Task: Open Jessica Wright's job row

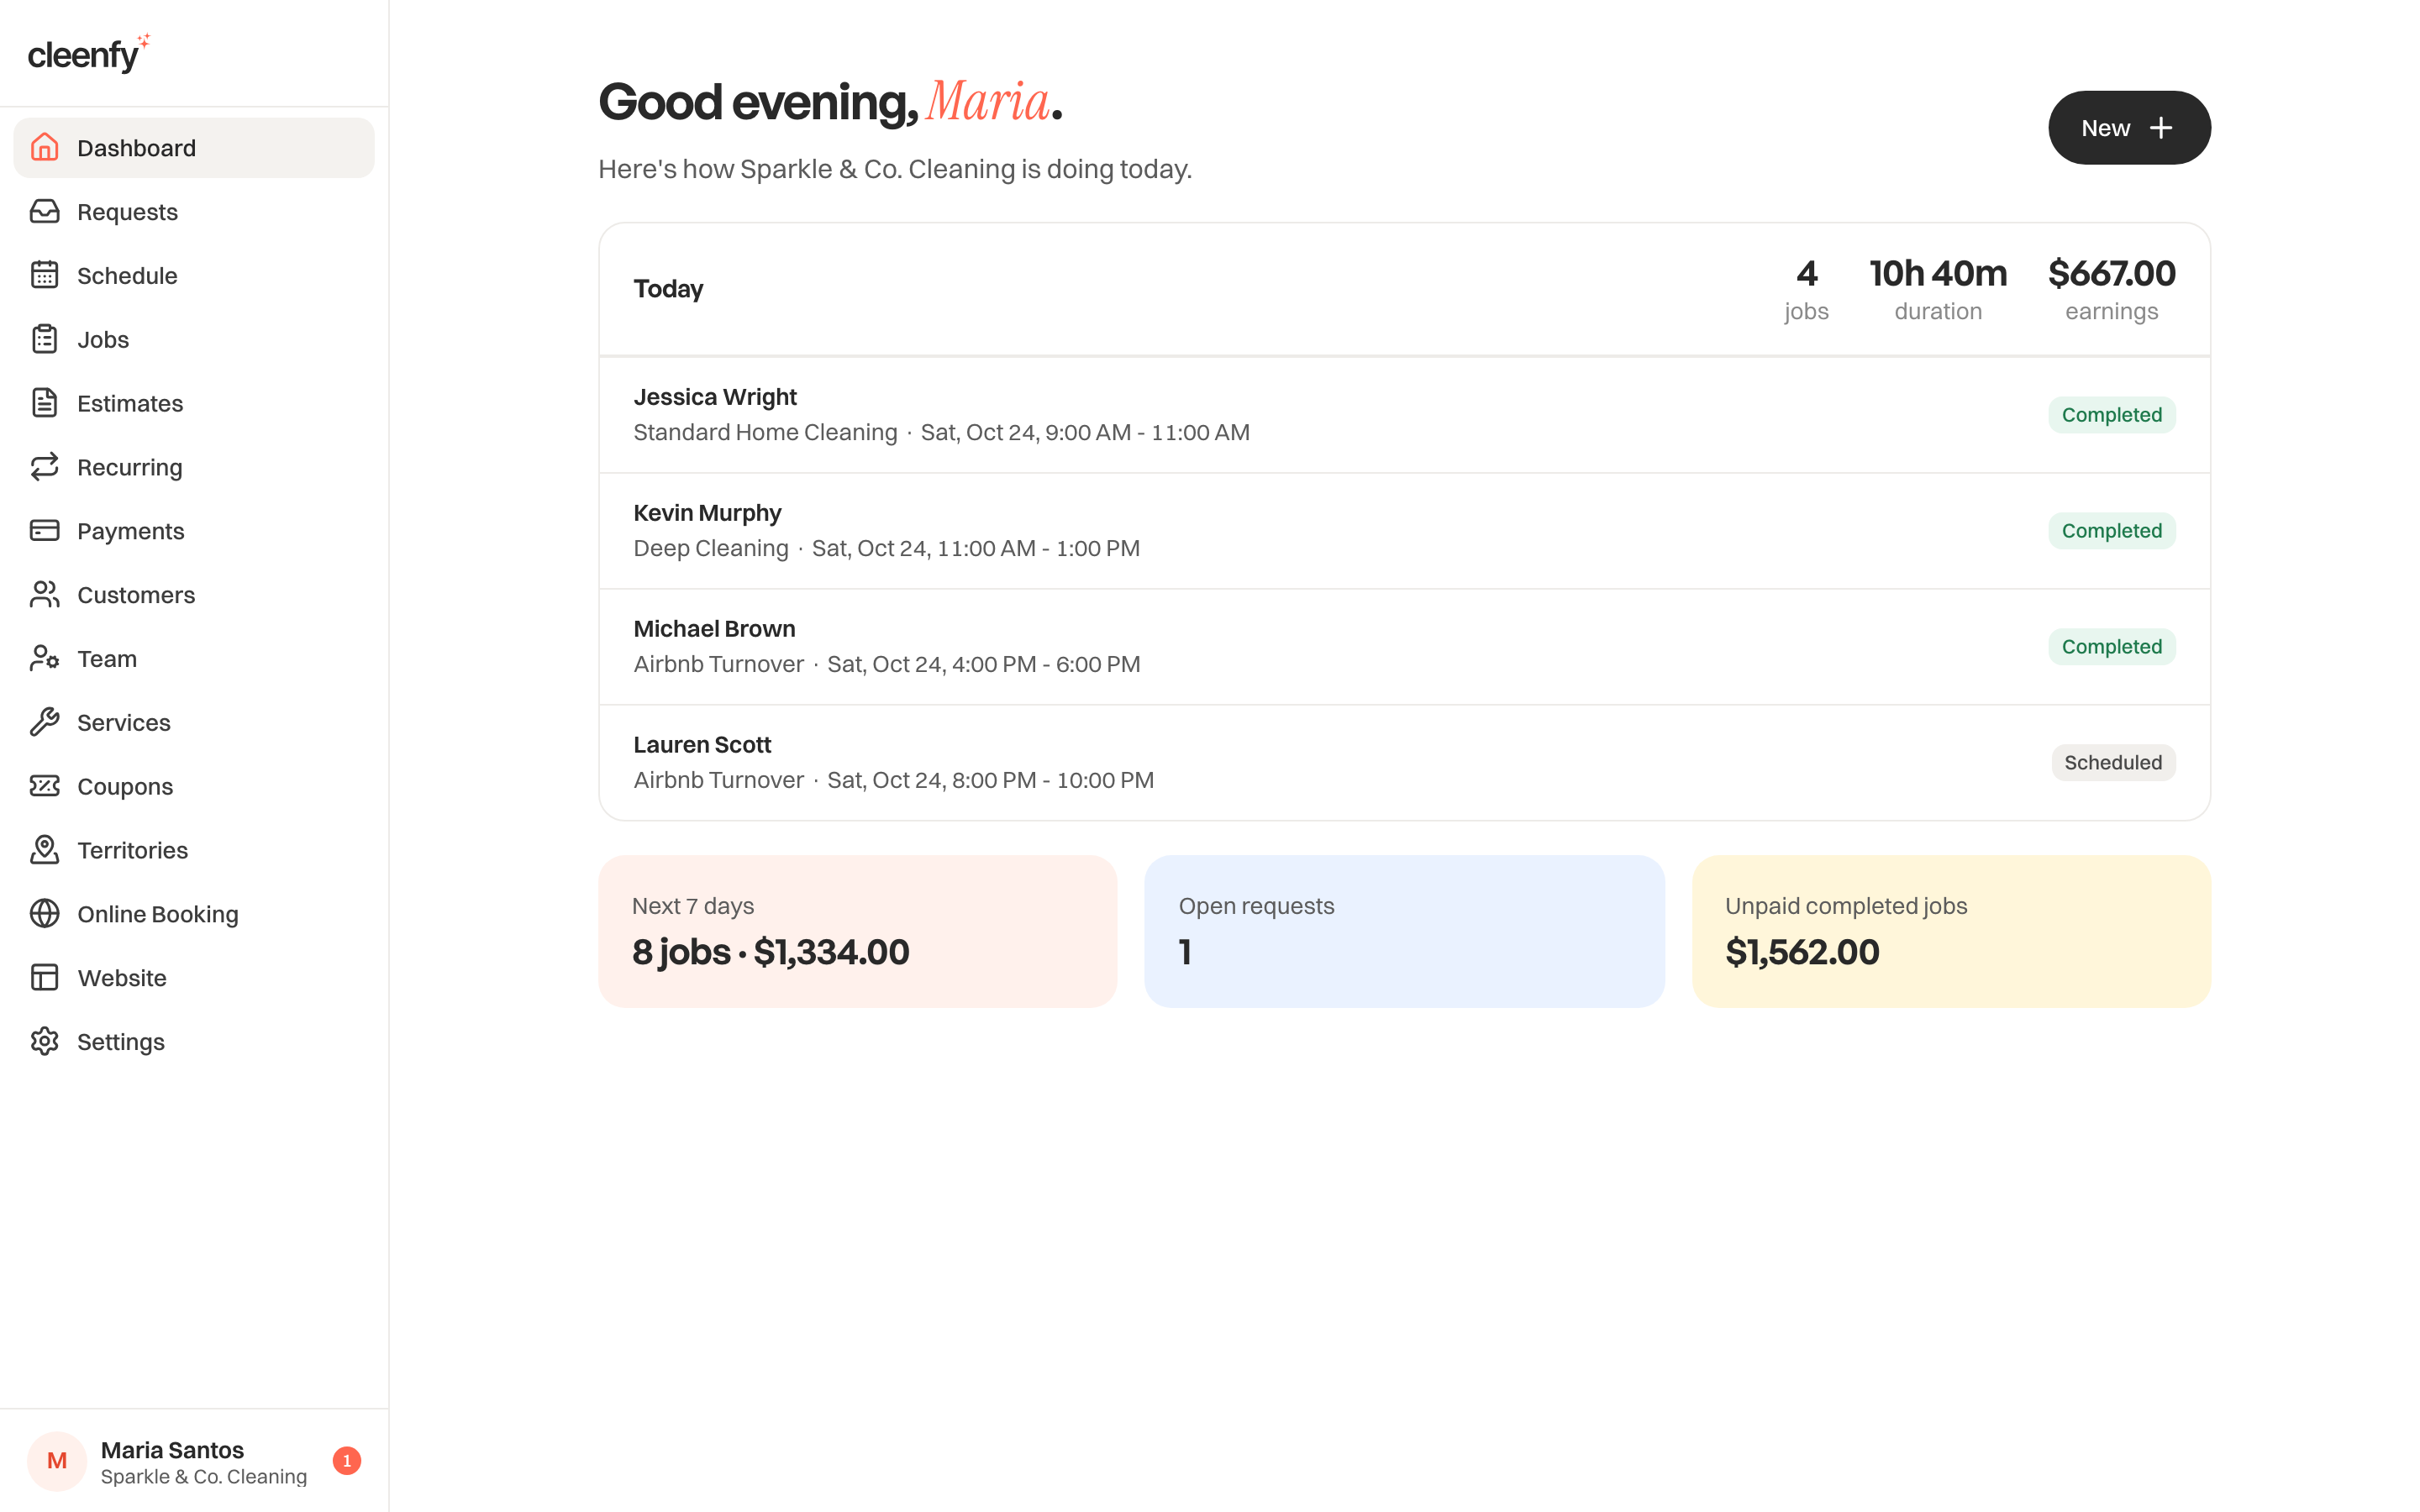Action: pos(1404,415)
